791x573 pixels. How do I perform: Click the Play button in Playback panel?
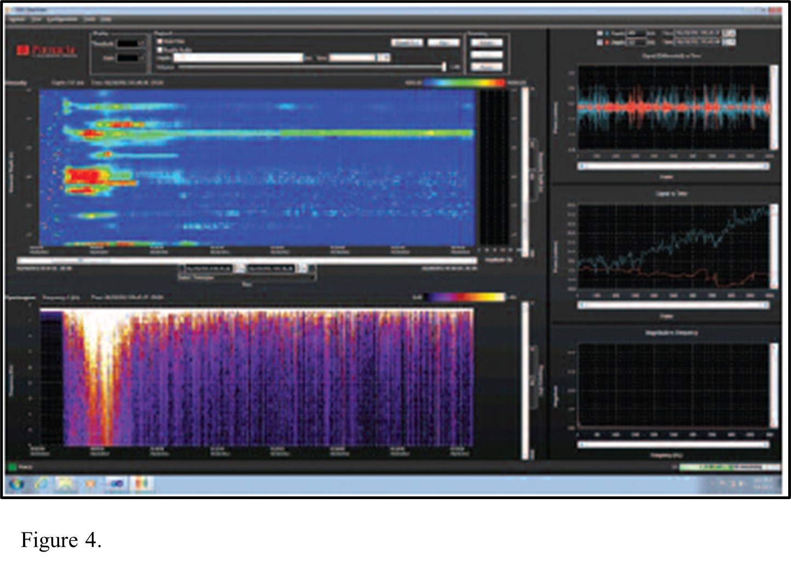(x=443, y=43)
